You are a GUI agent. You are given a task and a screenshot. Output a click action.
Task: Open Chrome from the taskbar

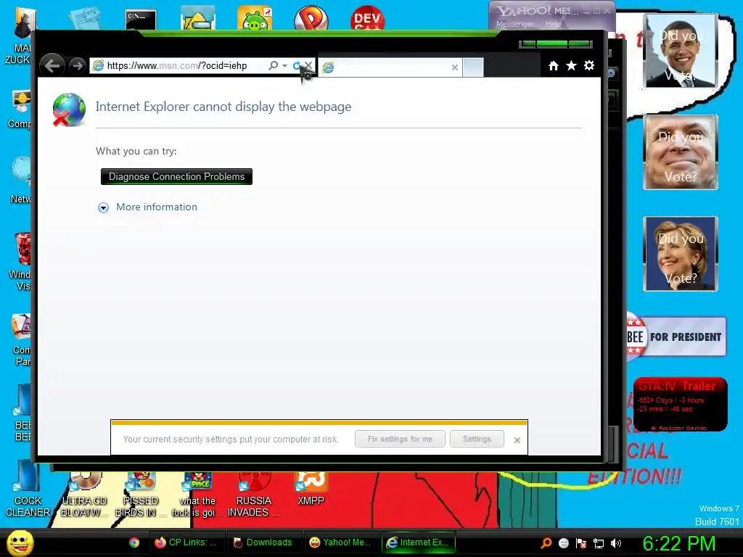[134, 542]
